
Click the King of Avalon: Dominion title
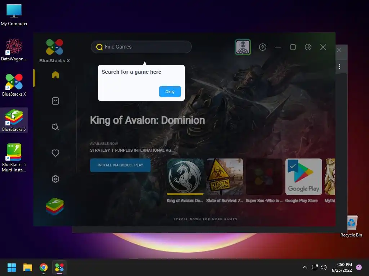(147, 120)
